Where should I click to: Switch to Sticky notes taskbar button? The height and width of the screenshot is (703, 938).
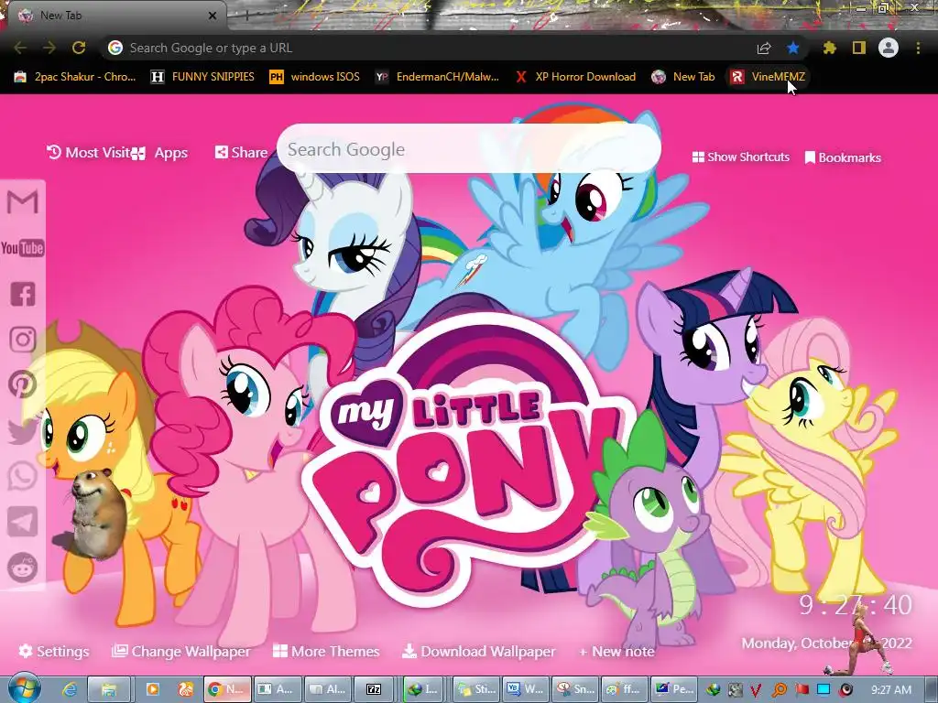476,690
